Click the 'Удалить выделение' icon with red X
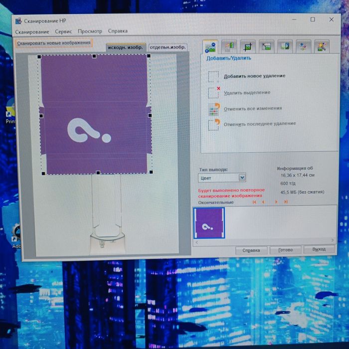The image size is (349, 349). tap(214, 92)
